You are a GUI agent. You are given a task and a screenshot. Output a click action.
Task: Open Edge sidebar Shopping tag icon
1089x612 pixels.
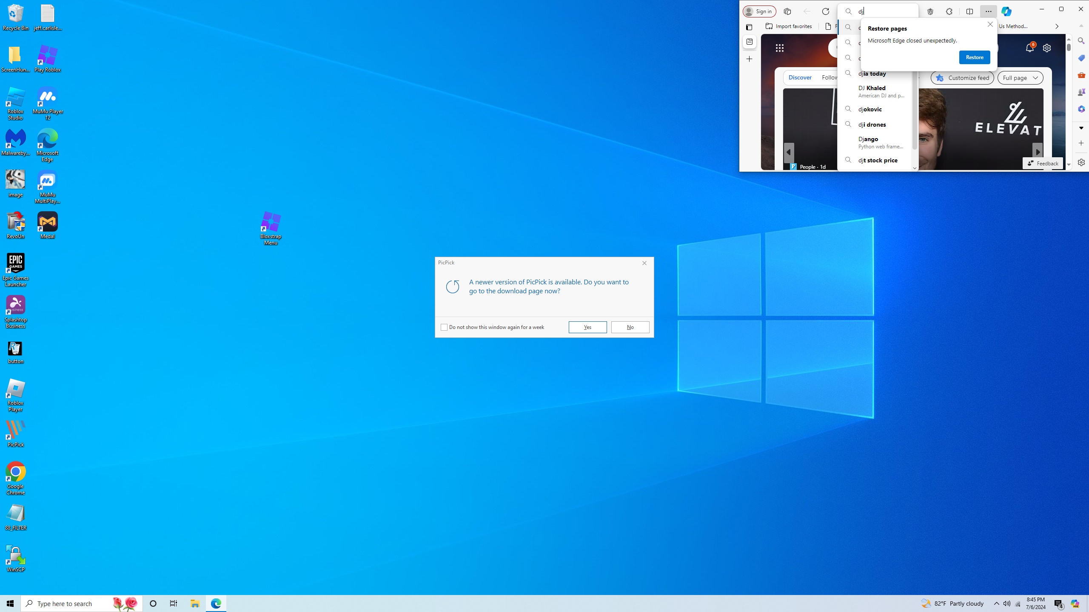click(1081, 58)
